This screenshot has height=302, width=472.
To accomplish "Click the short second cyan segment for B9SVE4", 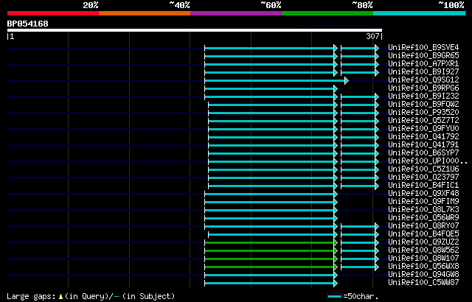I will tap(360, 48).
